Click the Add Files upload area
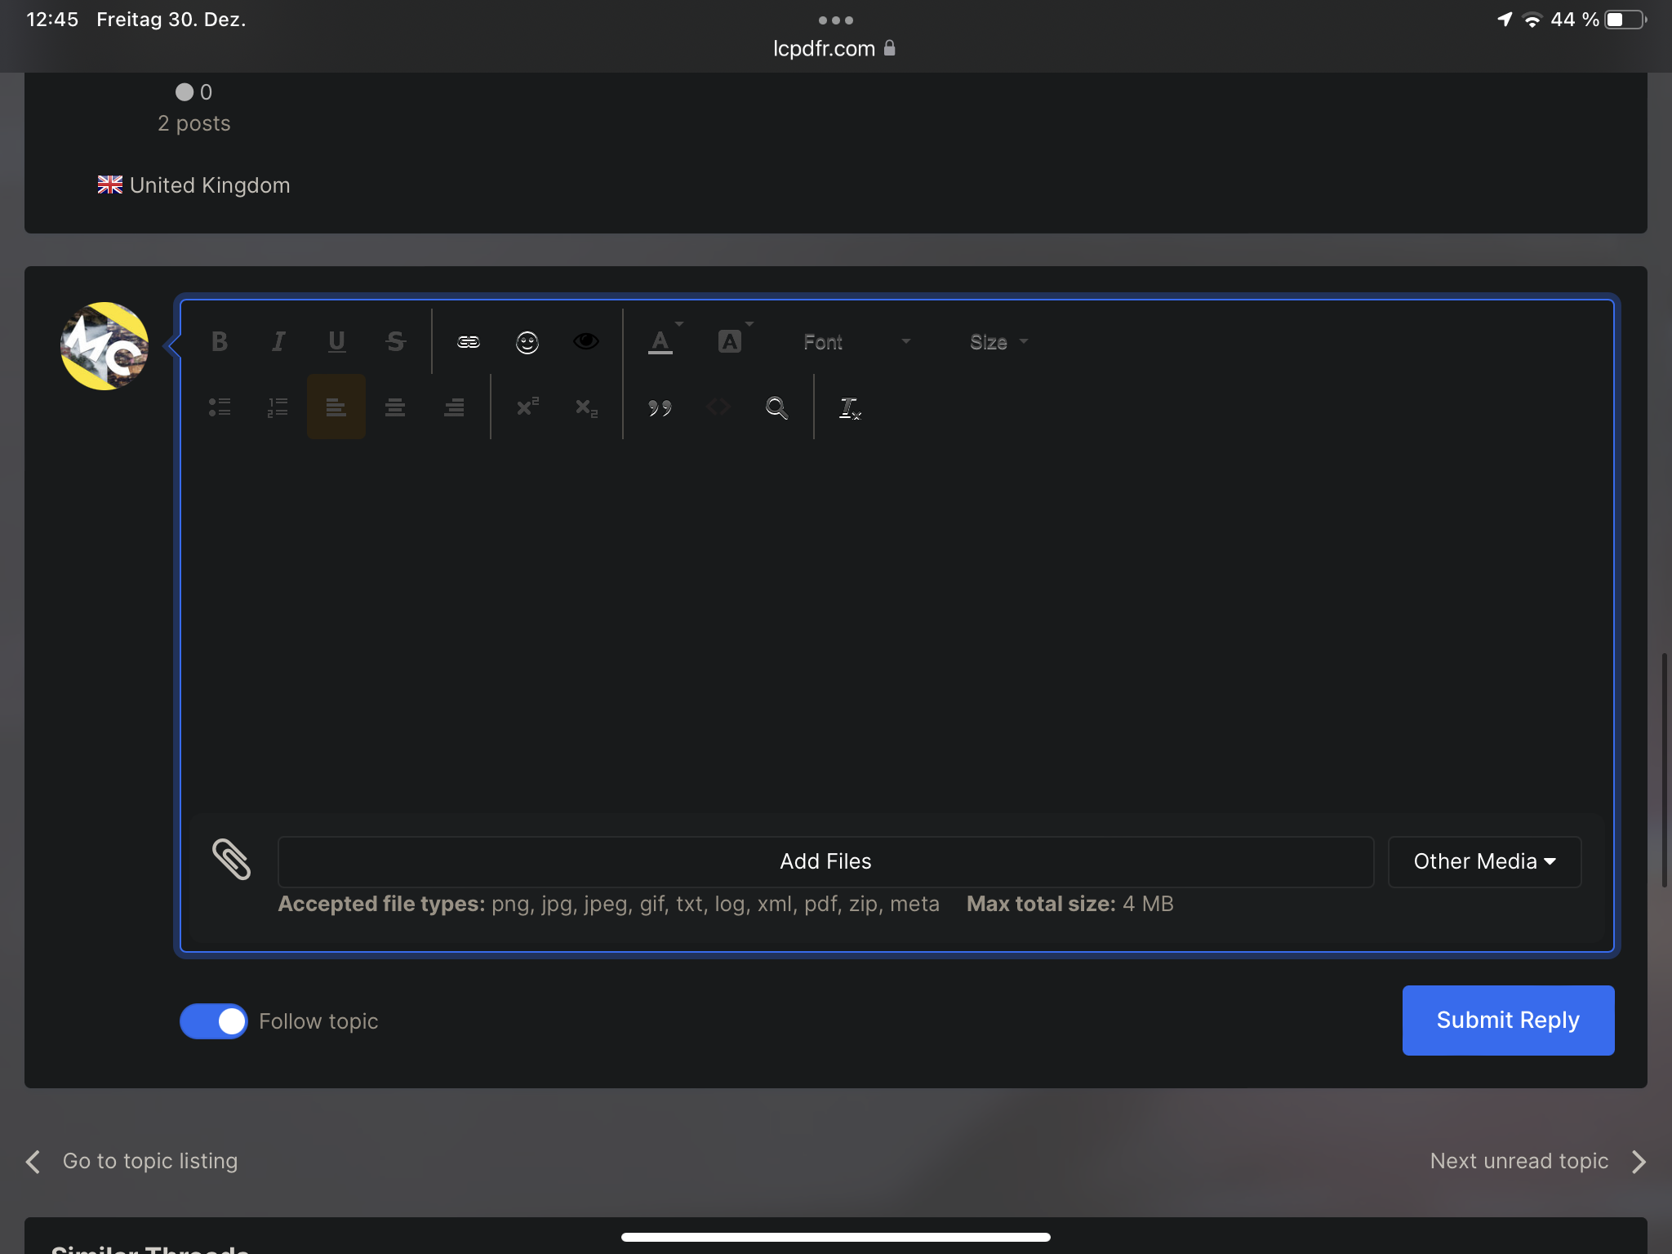 coord(825,861)
